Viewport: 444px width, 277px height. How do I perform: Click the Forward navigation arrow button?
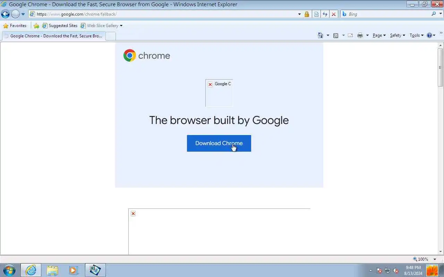point(15,14)
